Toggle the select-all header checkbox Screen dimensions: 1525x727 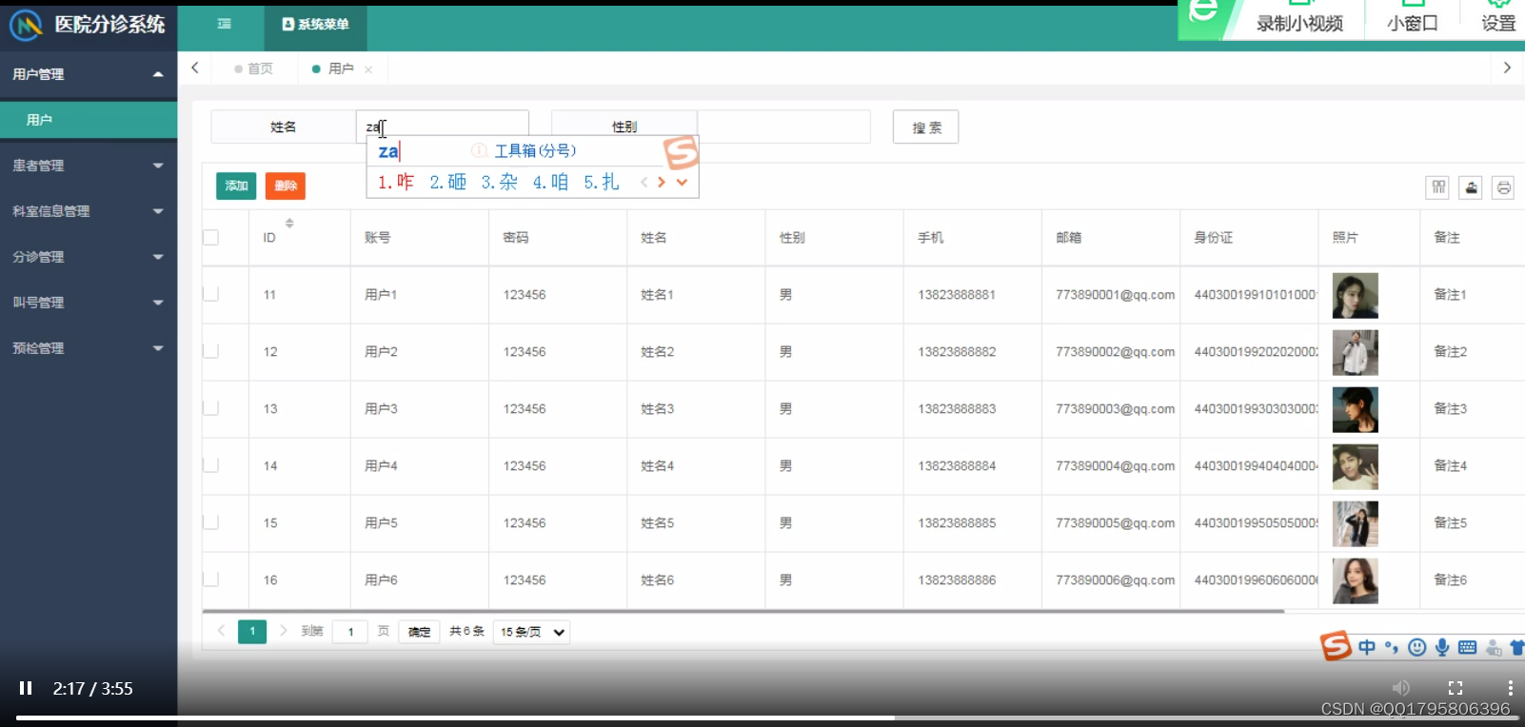[x=211, y=238]
